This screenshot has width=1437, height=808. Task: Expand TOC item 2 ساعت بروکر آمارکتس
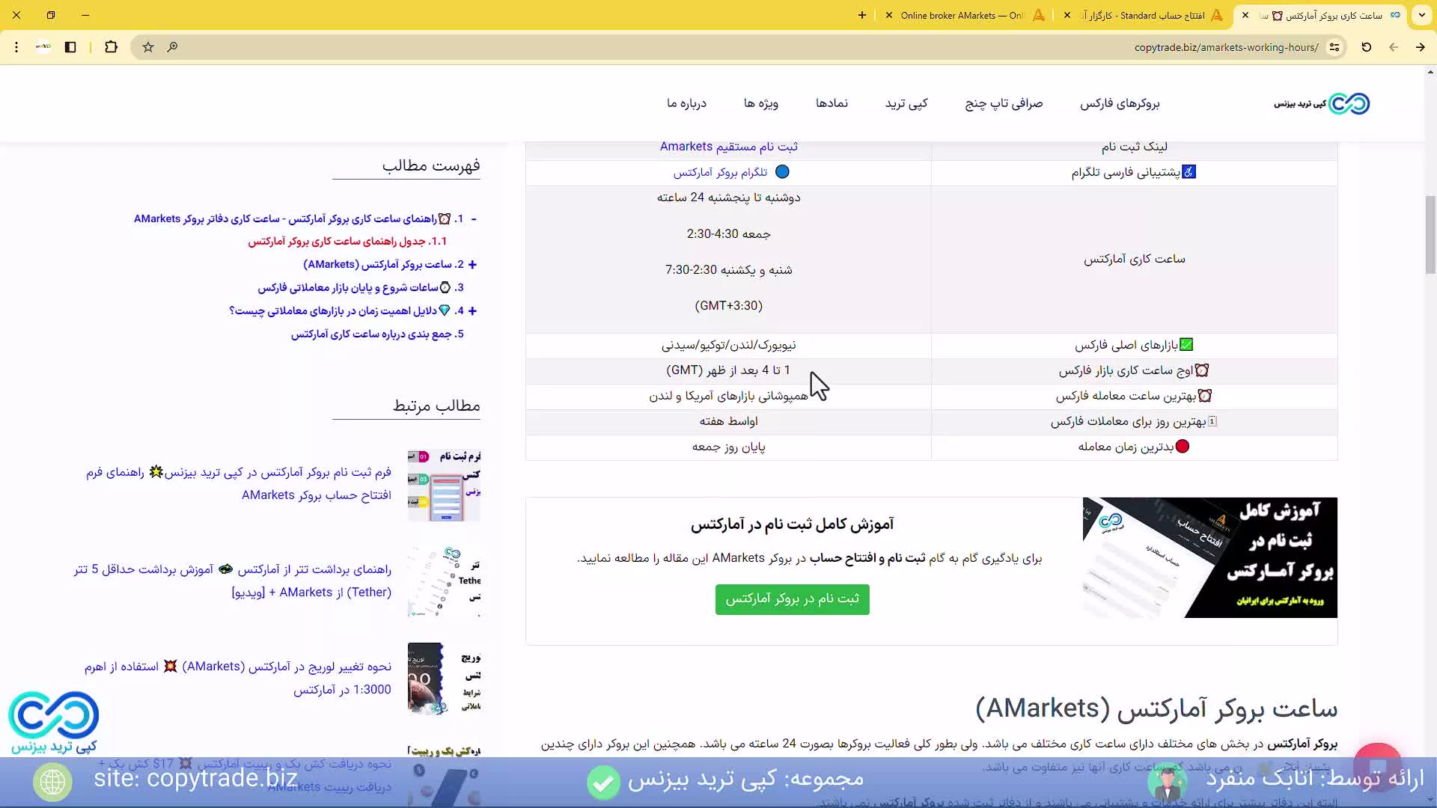(472, 264)
